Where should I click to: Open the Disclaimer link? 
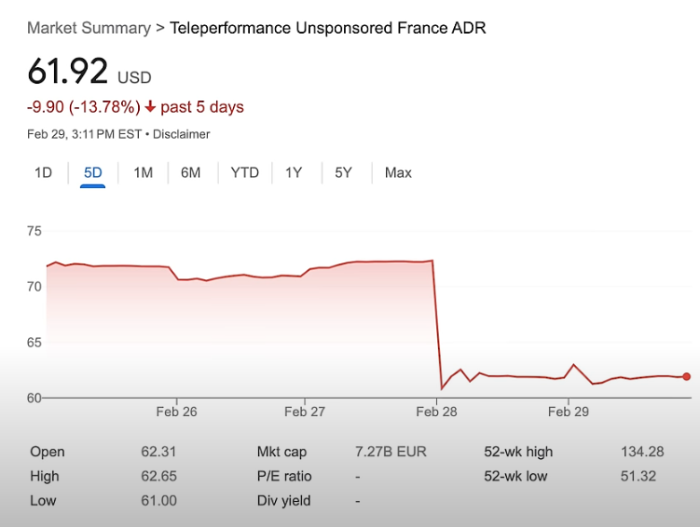pyautogui.click(x=182, y=134)
